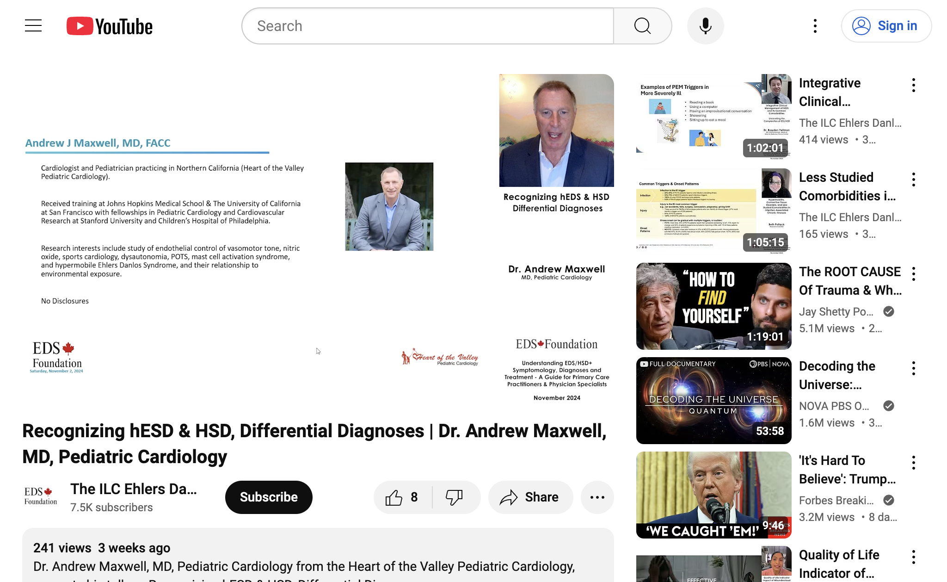Open Jay Shetty Podcast channel link
Image resolution: width=947 pixels, height=582 pixels.
tap(836, 312)
